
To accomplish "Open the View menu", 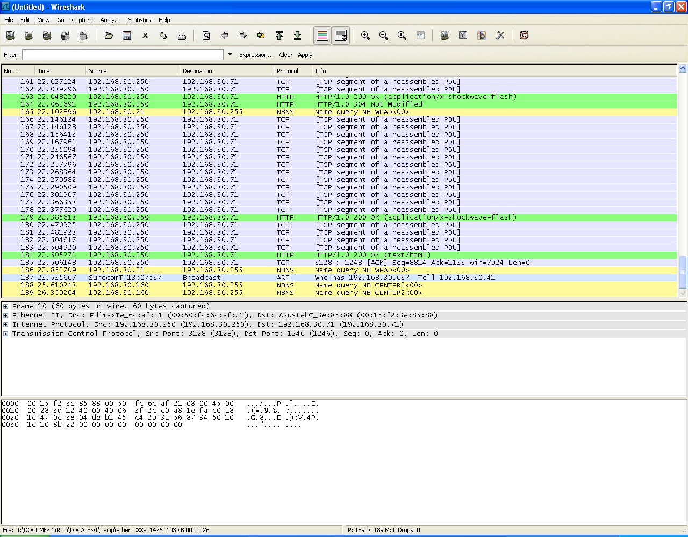I will (44, 20).
